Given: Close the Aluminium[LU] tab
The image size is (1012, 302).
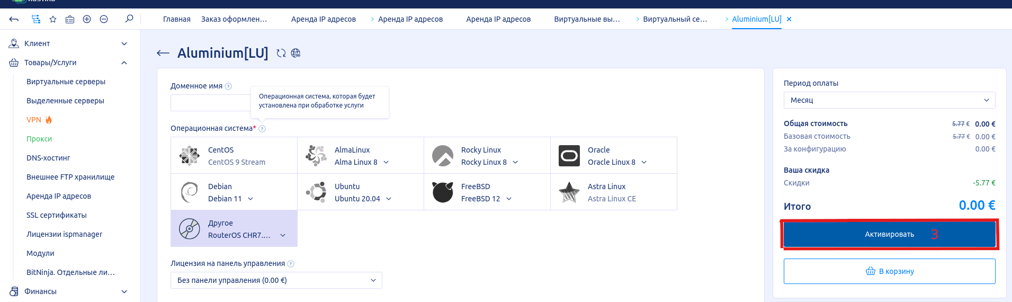Looking at the screenshot, I should [789, 19].
